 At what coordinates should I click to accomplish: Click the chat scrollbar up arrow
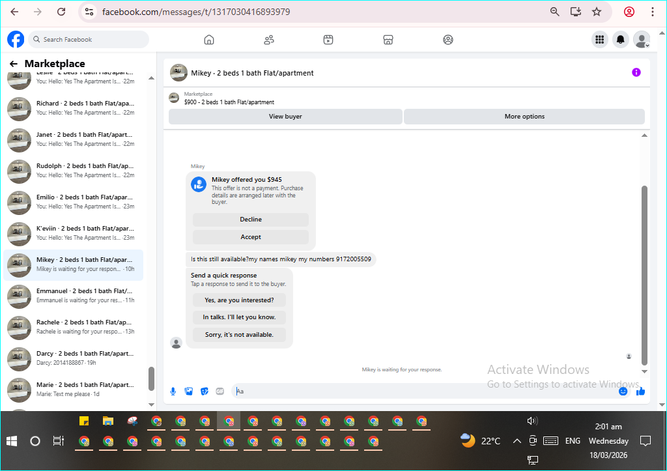pos(644,136)
